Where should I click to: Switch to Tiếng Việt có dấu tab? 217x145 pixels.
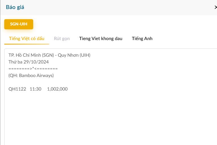pyautogui.click(x=27, y=39)
